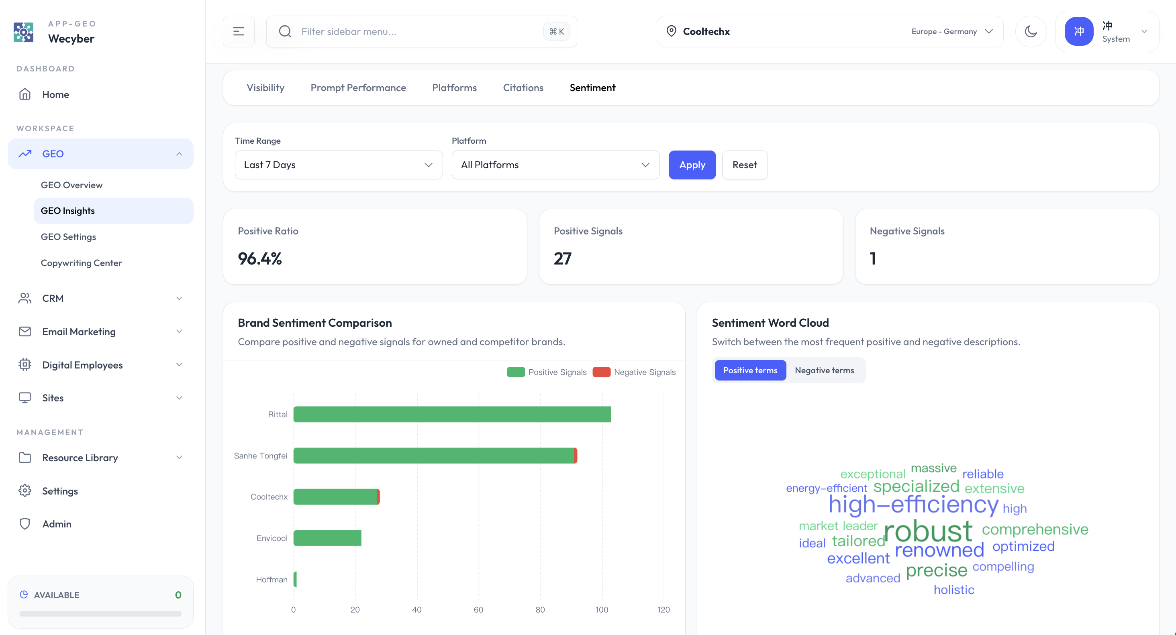This screenshot has width=1176, height=635.
Task: Switch to the Visibility tab
Action: click(x=265, y=88)
